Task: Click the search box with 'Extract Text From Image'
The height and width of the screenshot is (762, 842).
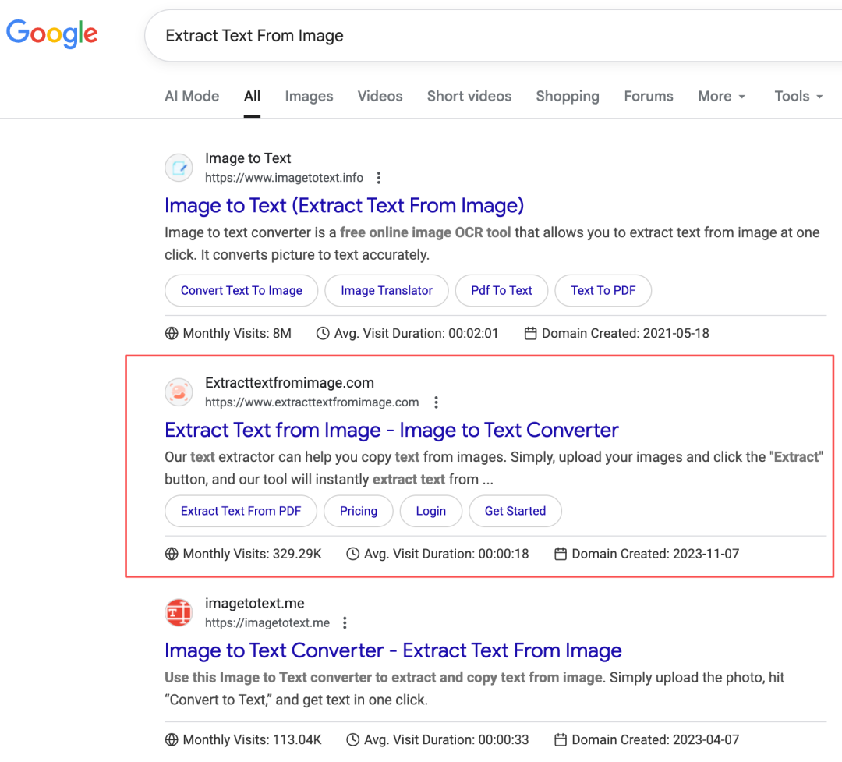Action: pos(493,35)
